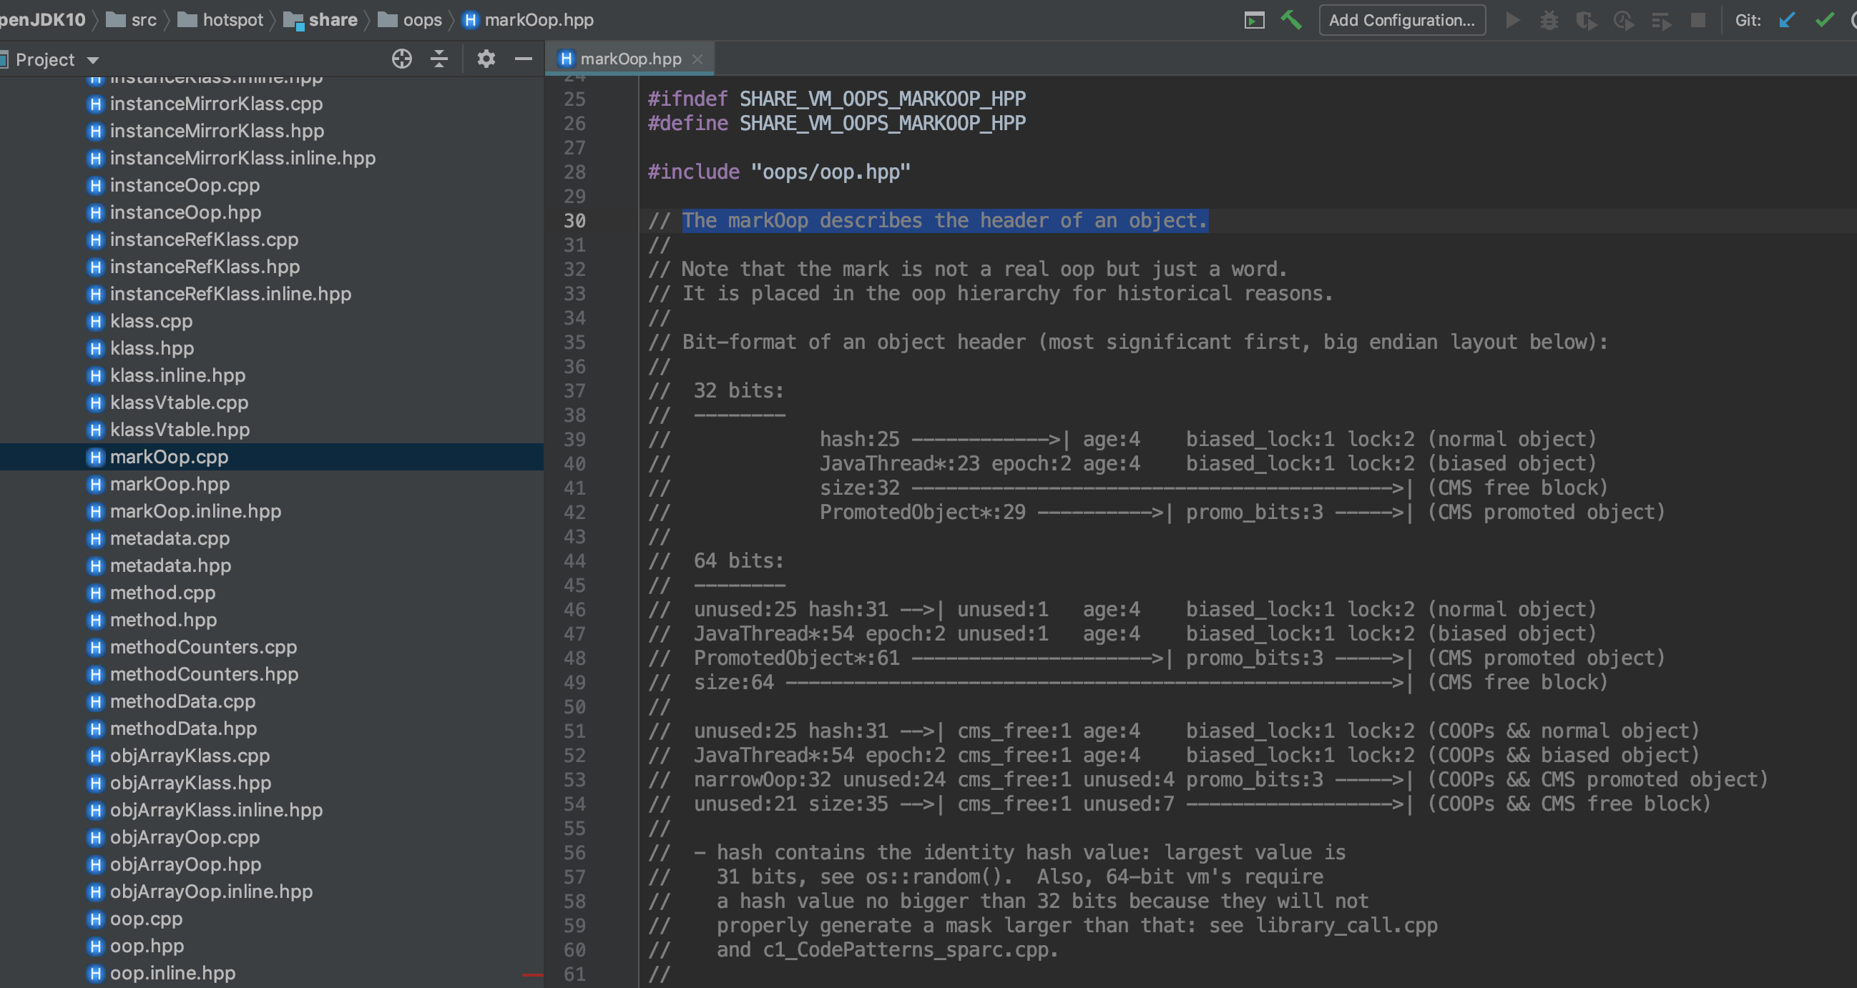
Task: Click the Debug bug icon
Action: tap(1549, 20)
